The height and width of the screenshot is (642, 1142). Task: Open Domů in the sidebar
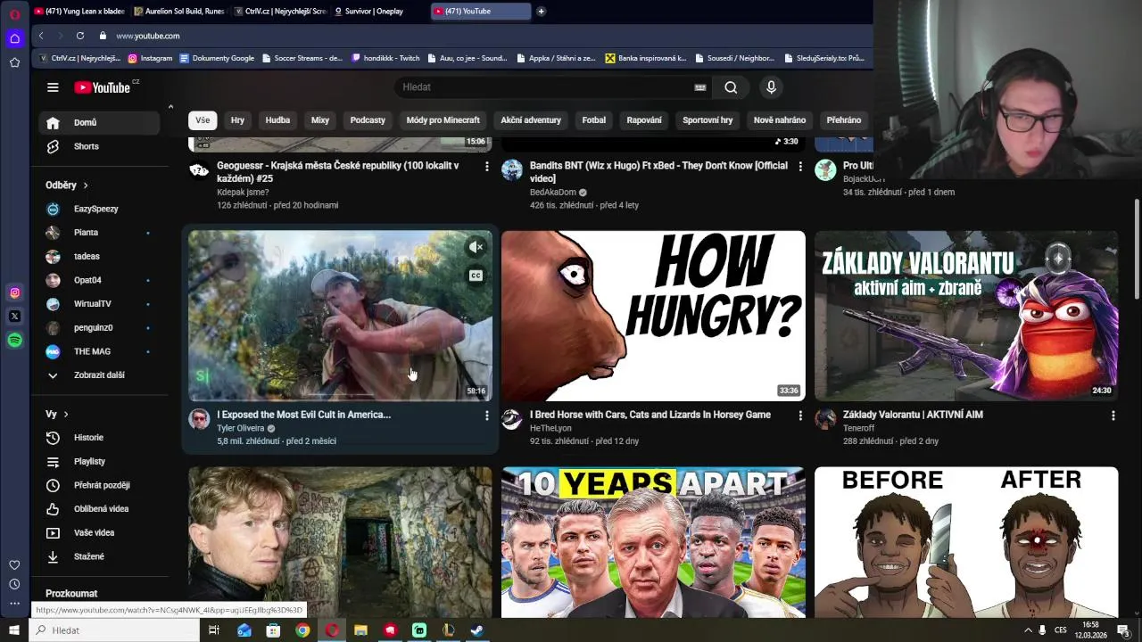click(99, 123)
